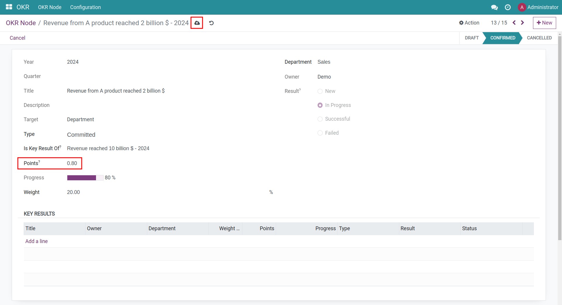
Task: Open the OKR Node menu item
Action: point(49,7)
